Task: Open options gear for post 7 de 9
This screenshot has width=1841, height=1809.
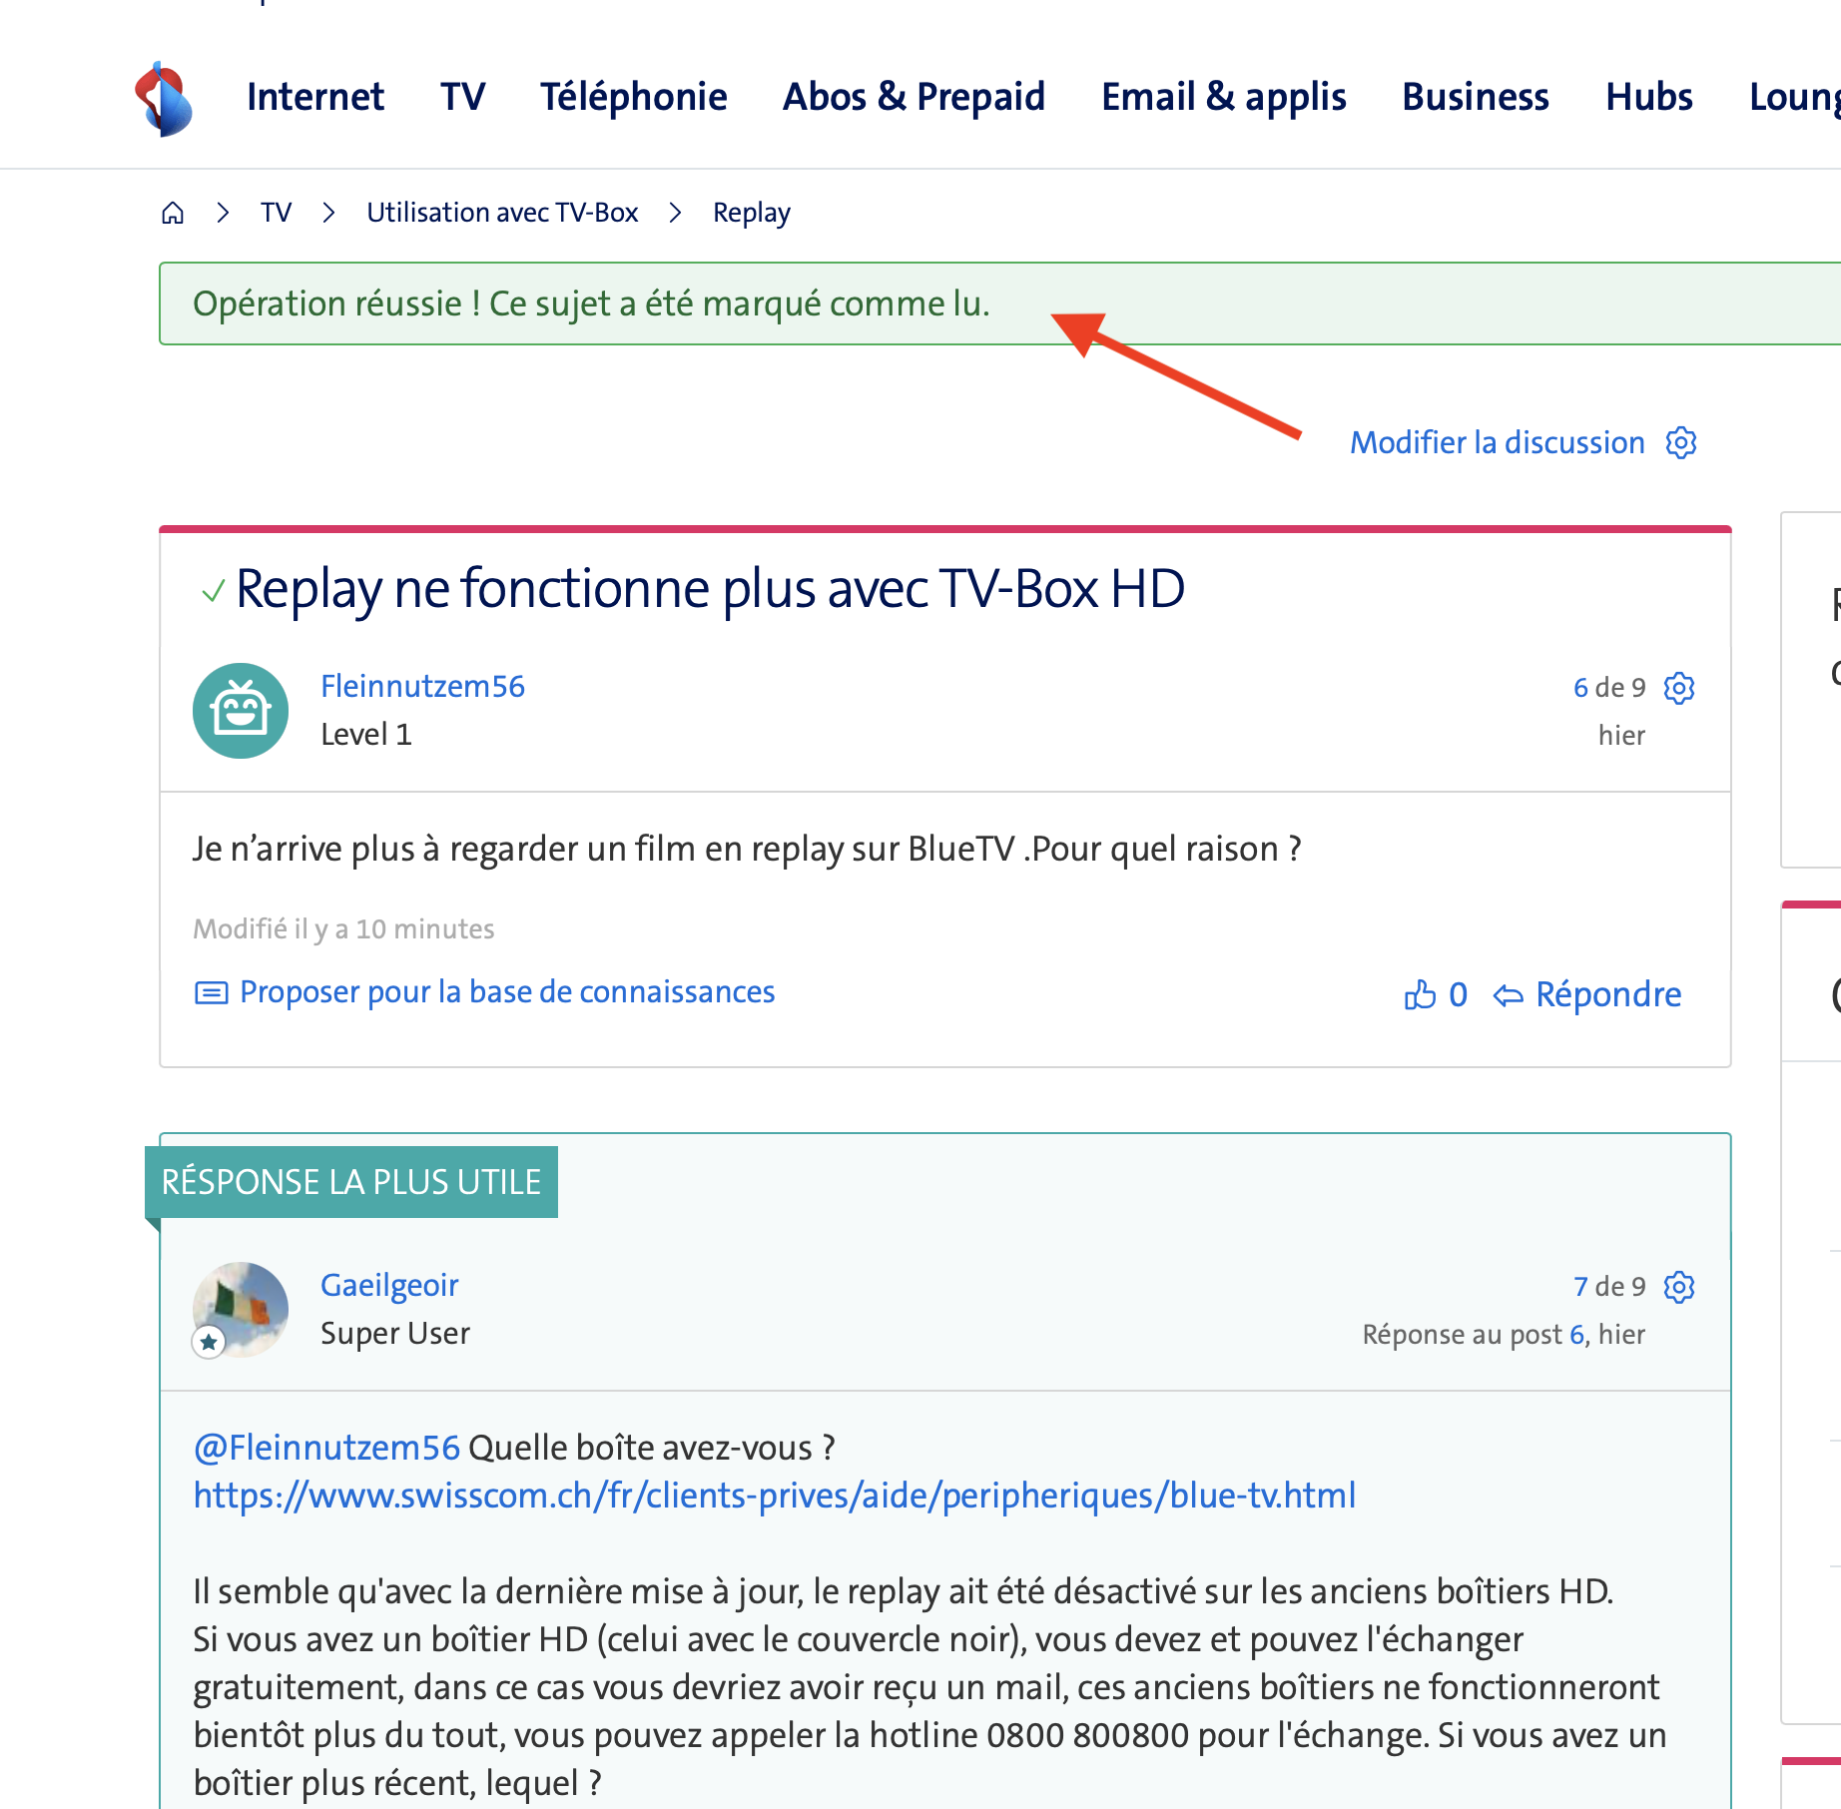Action: tap(1679, 1287)
